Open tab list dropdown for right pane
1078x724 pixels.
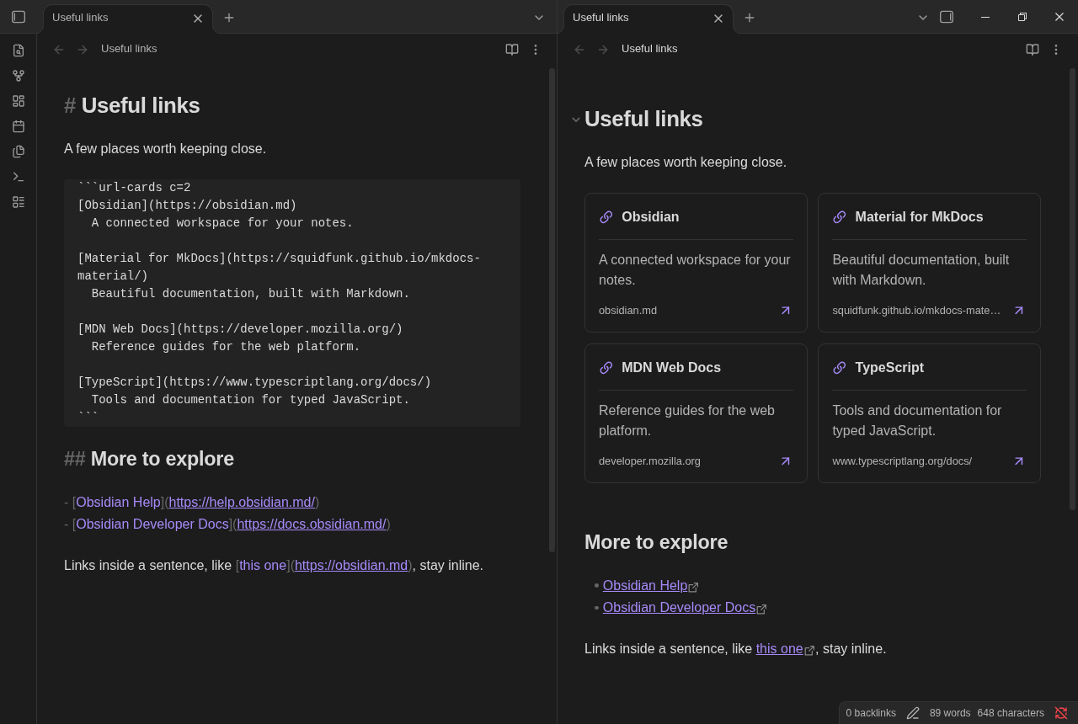click(923, 18)
